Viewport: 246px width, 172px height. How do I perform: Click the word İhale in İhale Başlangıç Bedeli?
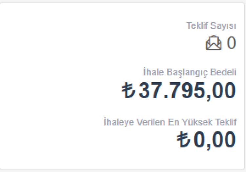tap(151, 72)
